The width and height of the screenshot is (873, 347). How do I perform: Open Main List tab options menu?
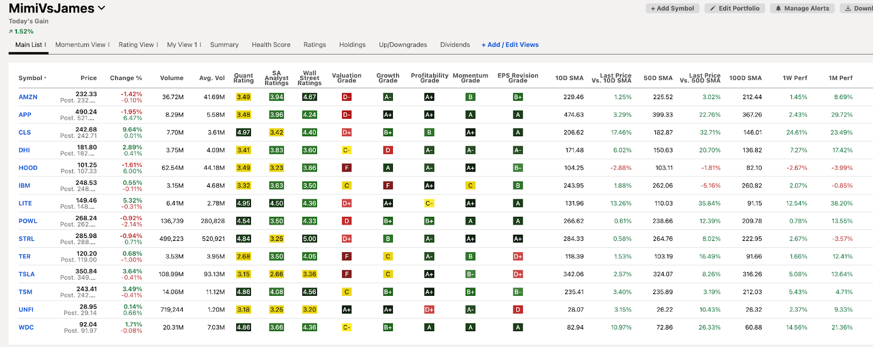[45, 45]
